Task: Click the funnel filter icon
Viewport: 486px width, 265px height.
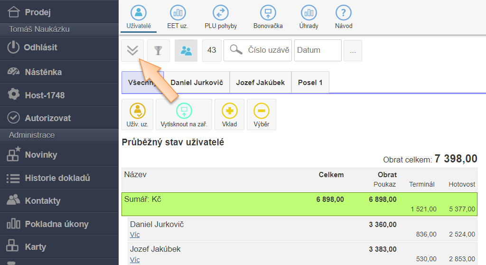Action: (158, 50)
